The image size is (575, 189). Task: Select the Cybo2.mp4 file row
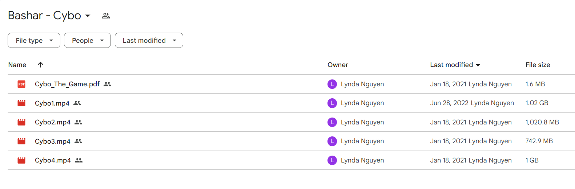(x=291, y=122)
